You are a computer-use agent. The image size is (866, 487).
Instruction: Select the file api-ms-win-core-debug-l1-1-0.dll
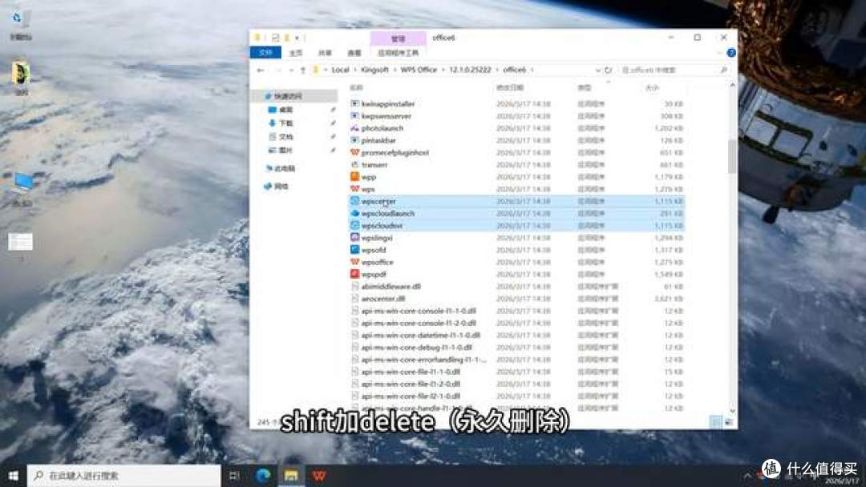tap(416, 348)
